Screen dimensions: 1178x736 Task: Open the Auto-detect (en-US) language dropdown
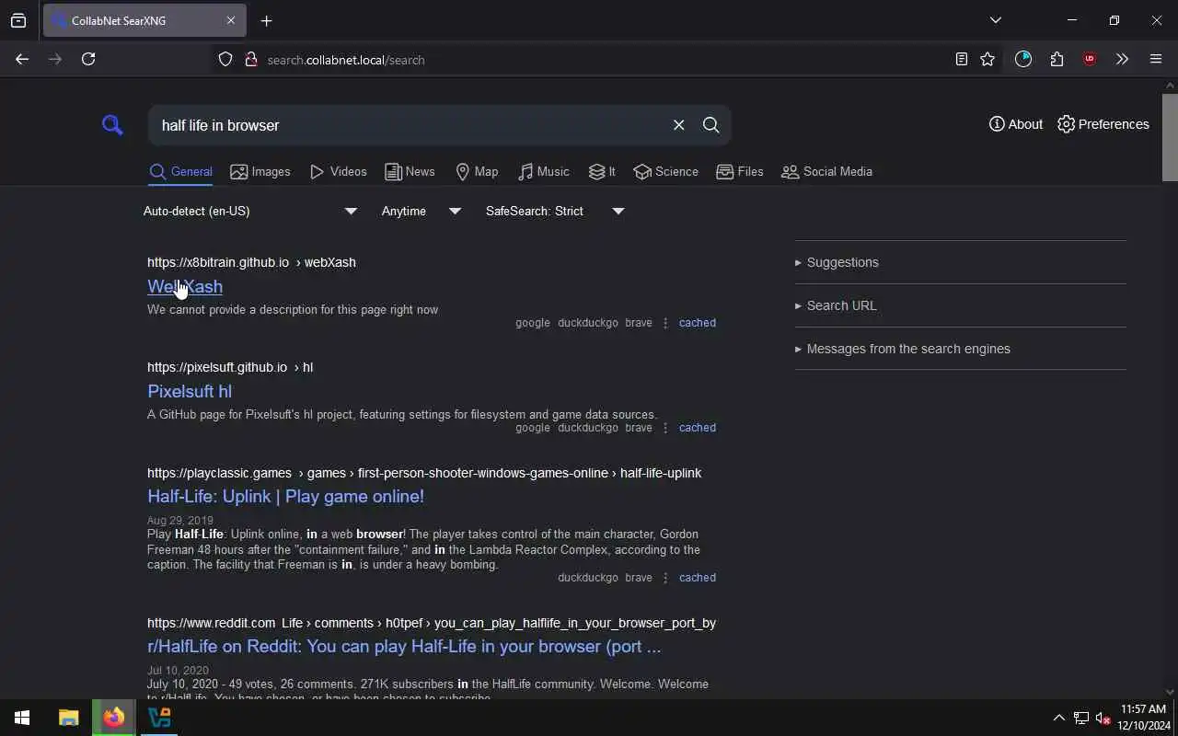click(x=249, y=211)
